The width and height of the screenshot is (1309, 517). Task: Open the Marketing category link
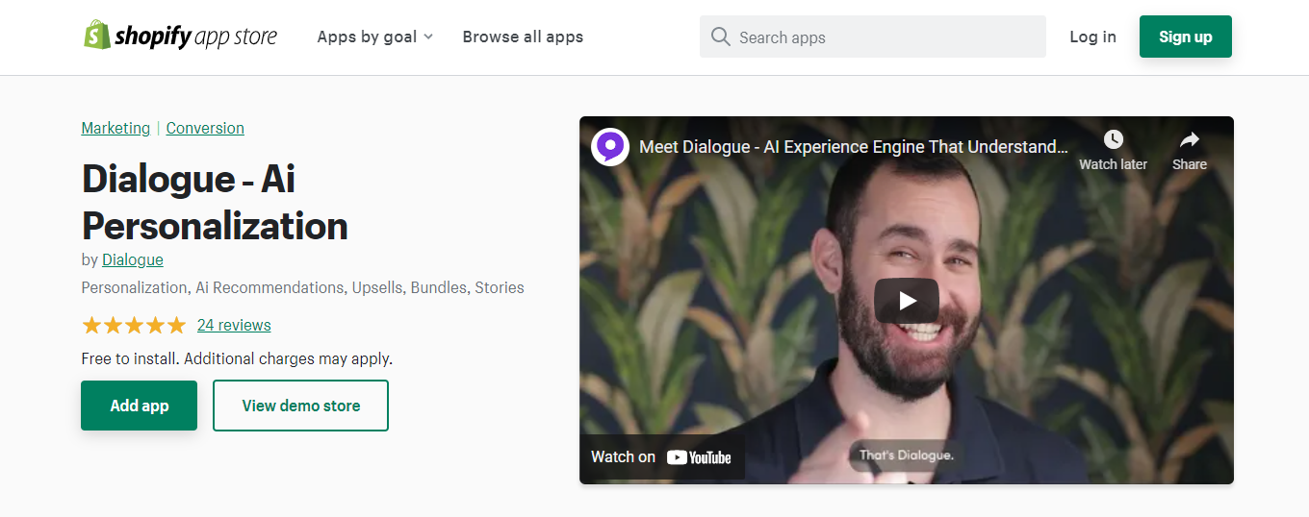pos(115,128)
